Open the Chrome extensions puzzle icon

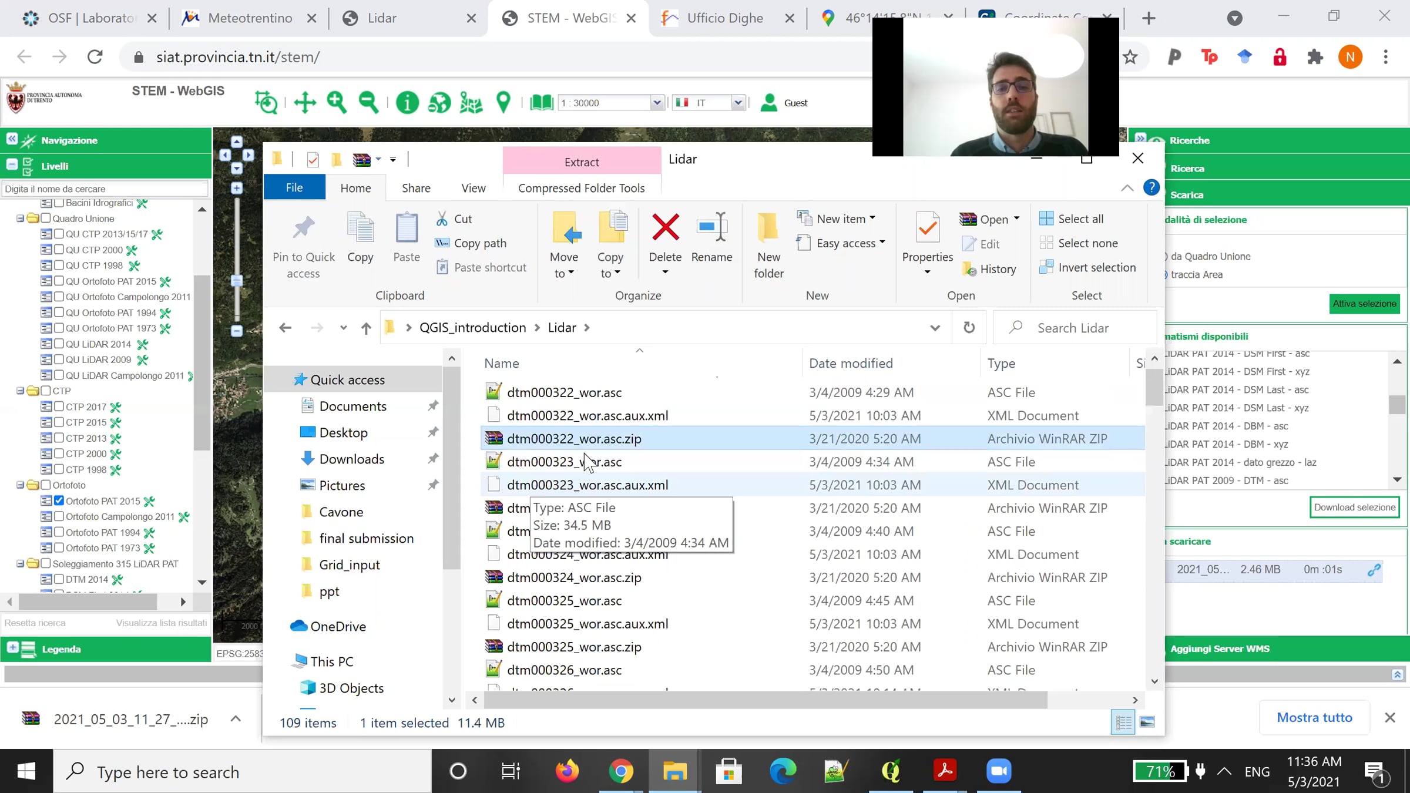click(x=1315, y=57)
